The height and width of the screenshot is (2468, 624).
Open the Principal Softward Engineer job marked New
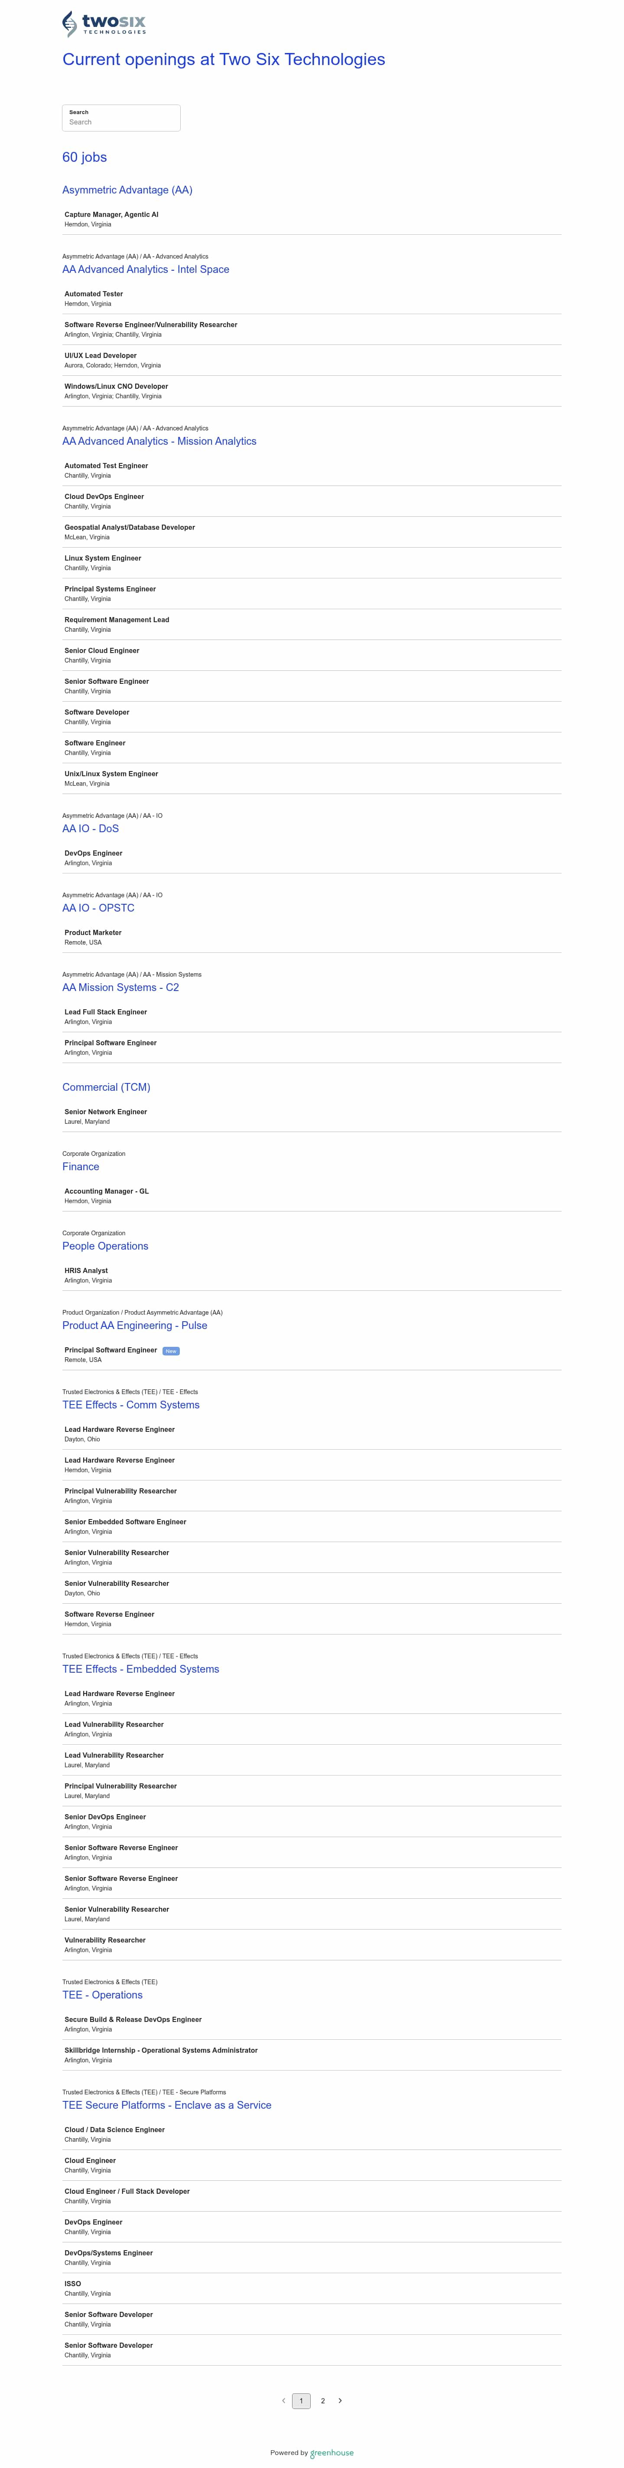pos(110,1350)
